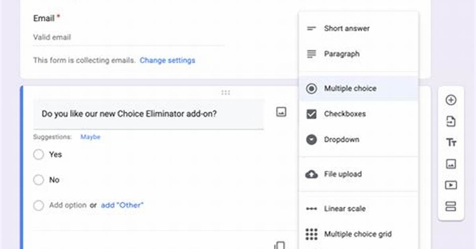Choose Multiple choice grid question type
This screenshot has width=476, height=249.
[x=359, y=234]
